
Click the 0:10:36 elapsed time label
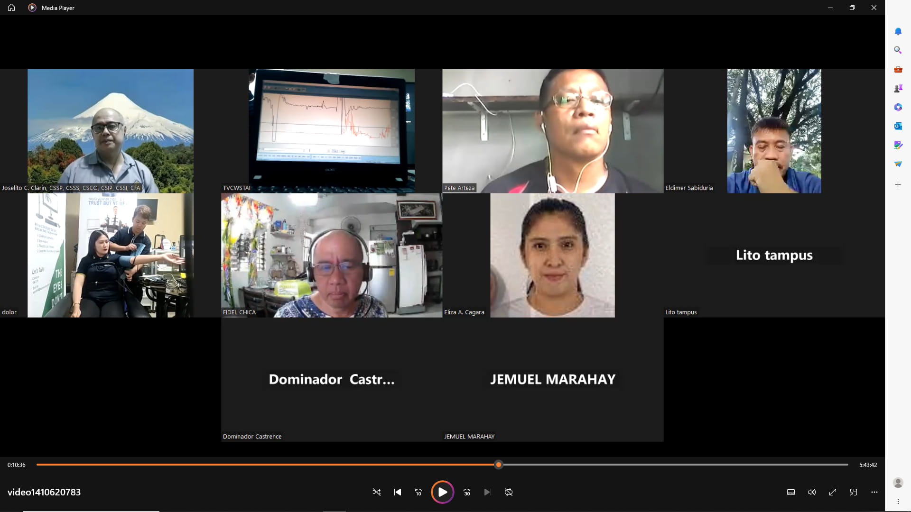tap(17, 465)
